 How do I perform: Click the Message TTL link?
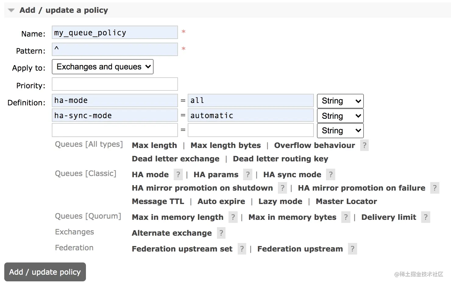tap(158, 202)
